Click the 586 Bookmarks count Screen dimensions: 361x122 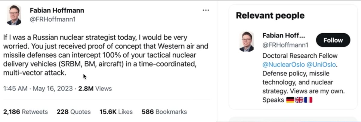coord(164,112)
